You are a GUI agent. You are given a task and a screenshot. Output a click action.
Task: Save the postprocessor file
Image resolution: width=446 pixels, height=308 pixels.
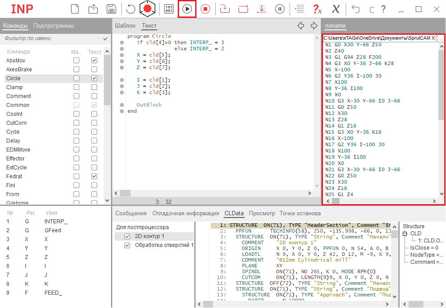pos(111,9)
